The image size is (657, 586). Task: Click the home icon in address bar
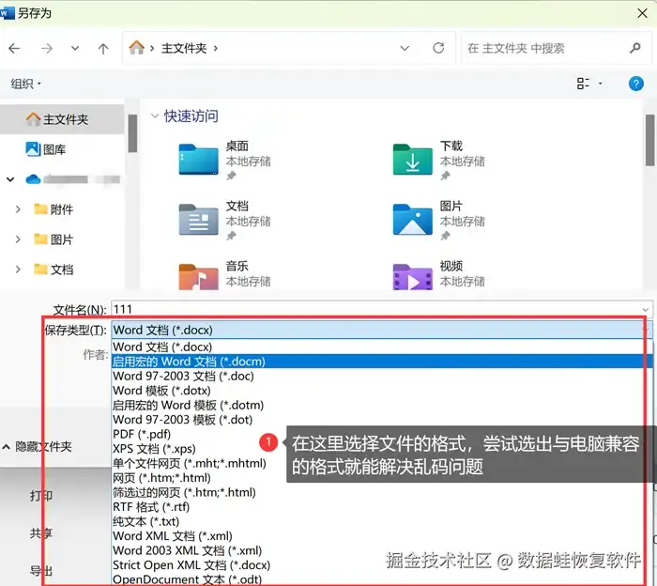(137, 48)
